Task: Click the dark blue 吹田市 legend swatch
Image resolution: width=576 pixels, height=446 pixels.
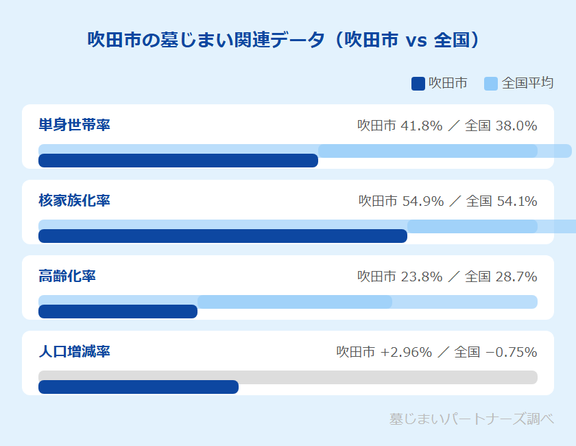Action: (418, 84)
